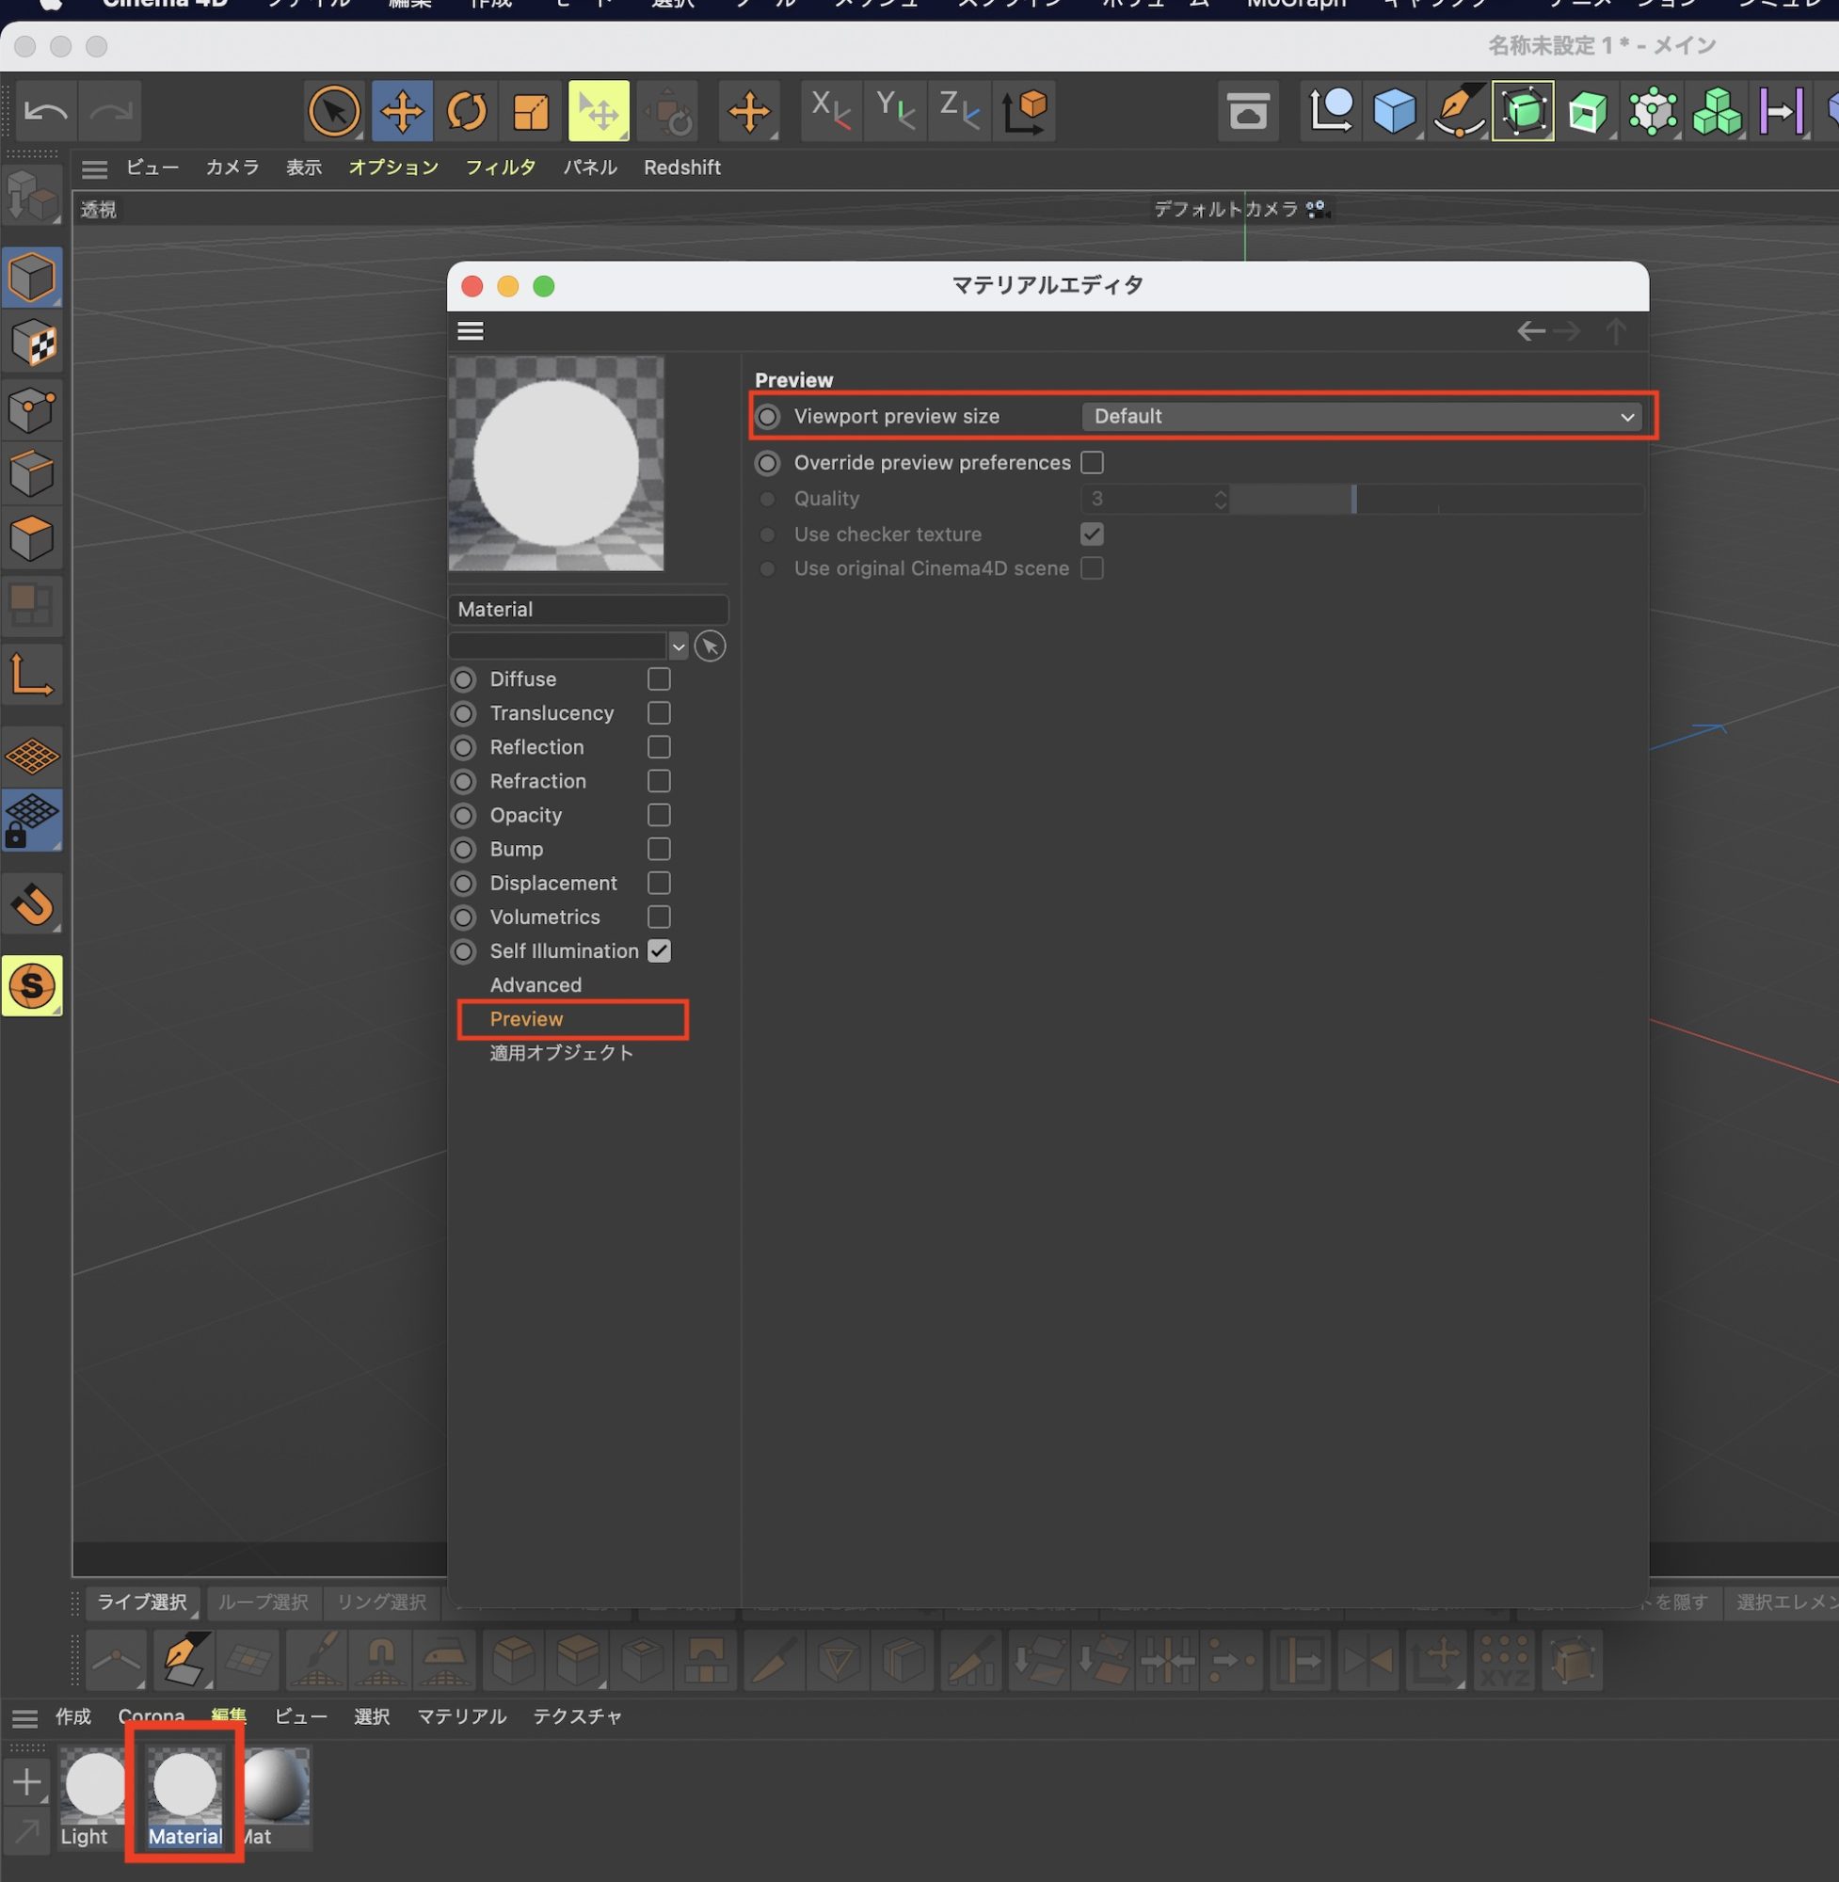Add a Cube primitive from toolbar
Viewport: 1839px width, 1882px height.
point(1394,111)
